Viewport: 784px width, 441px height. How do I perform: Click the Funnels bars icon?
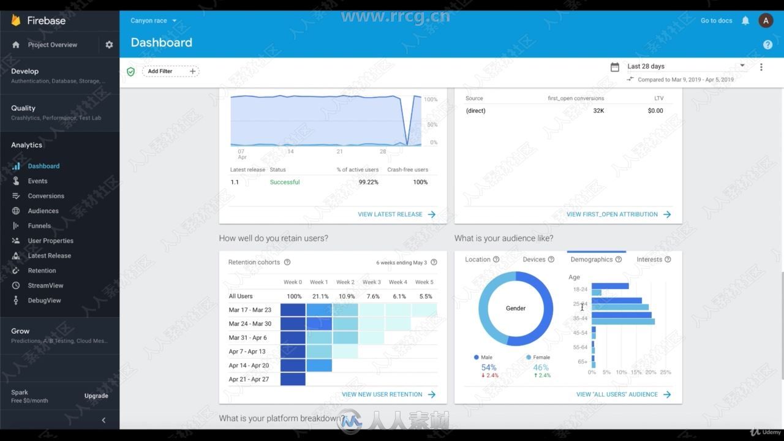(x=16, y=225)
